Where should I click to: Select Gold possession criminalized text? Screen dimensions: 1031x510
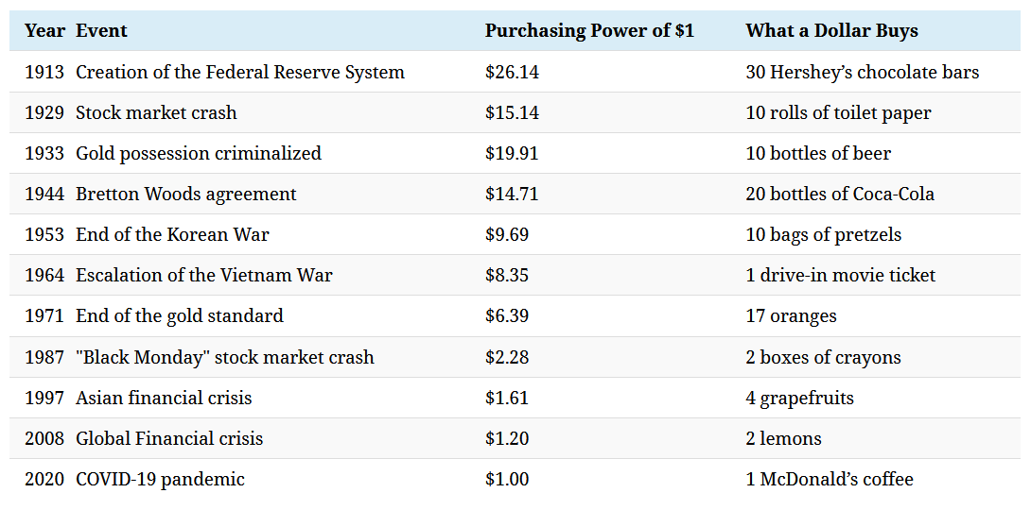pyautogui.click(x=199, y=153)
